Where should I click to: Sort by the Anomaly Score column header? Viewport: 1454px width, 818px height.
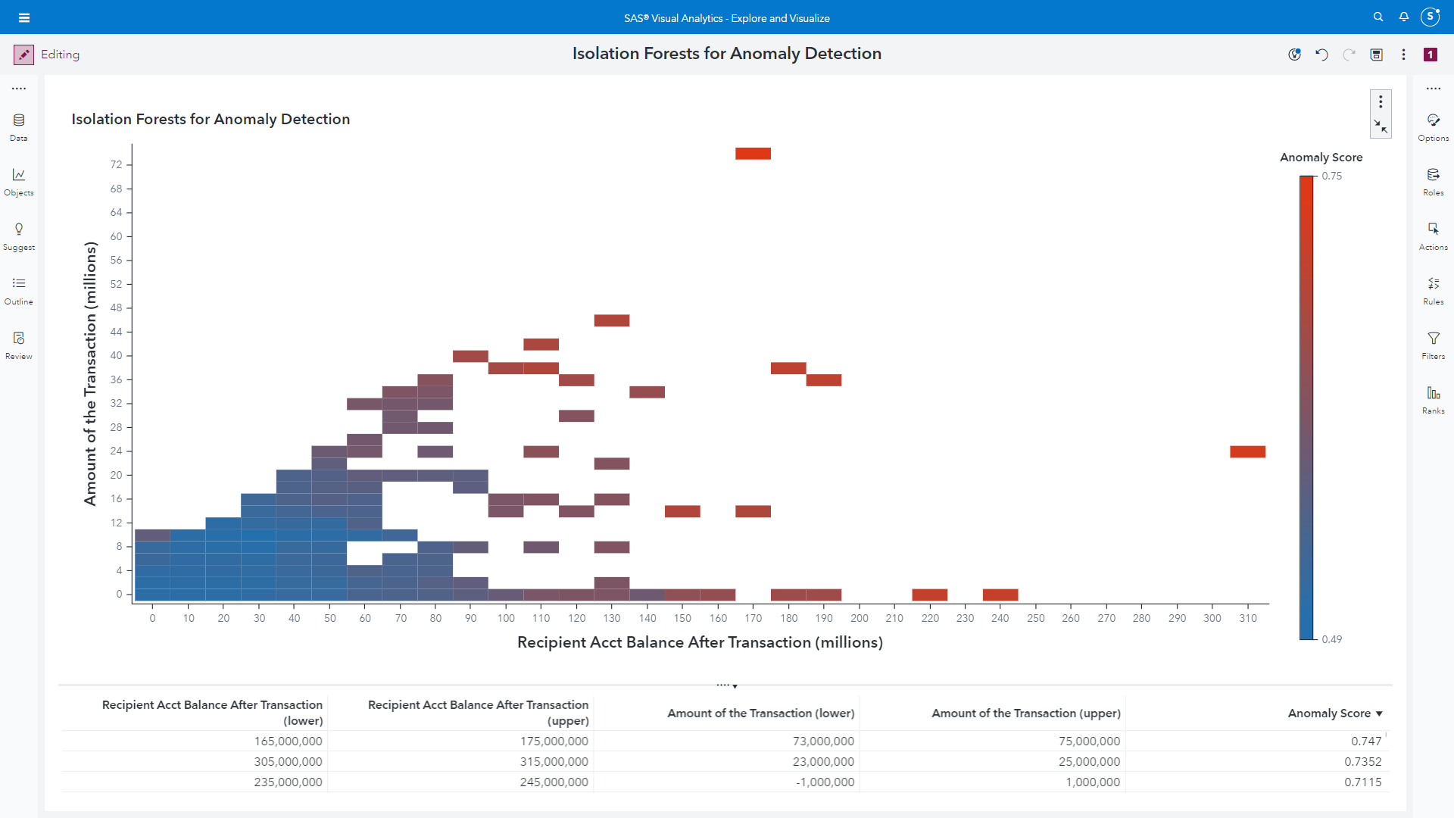tap(1329, 713)
